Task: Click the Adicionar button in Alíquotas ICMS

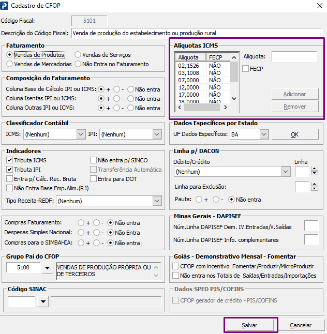Action: click(295, 94)
